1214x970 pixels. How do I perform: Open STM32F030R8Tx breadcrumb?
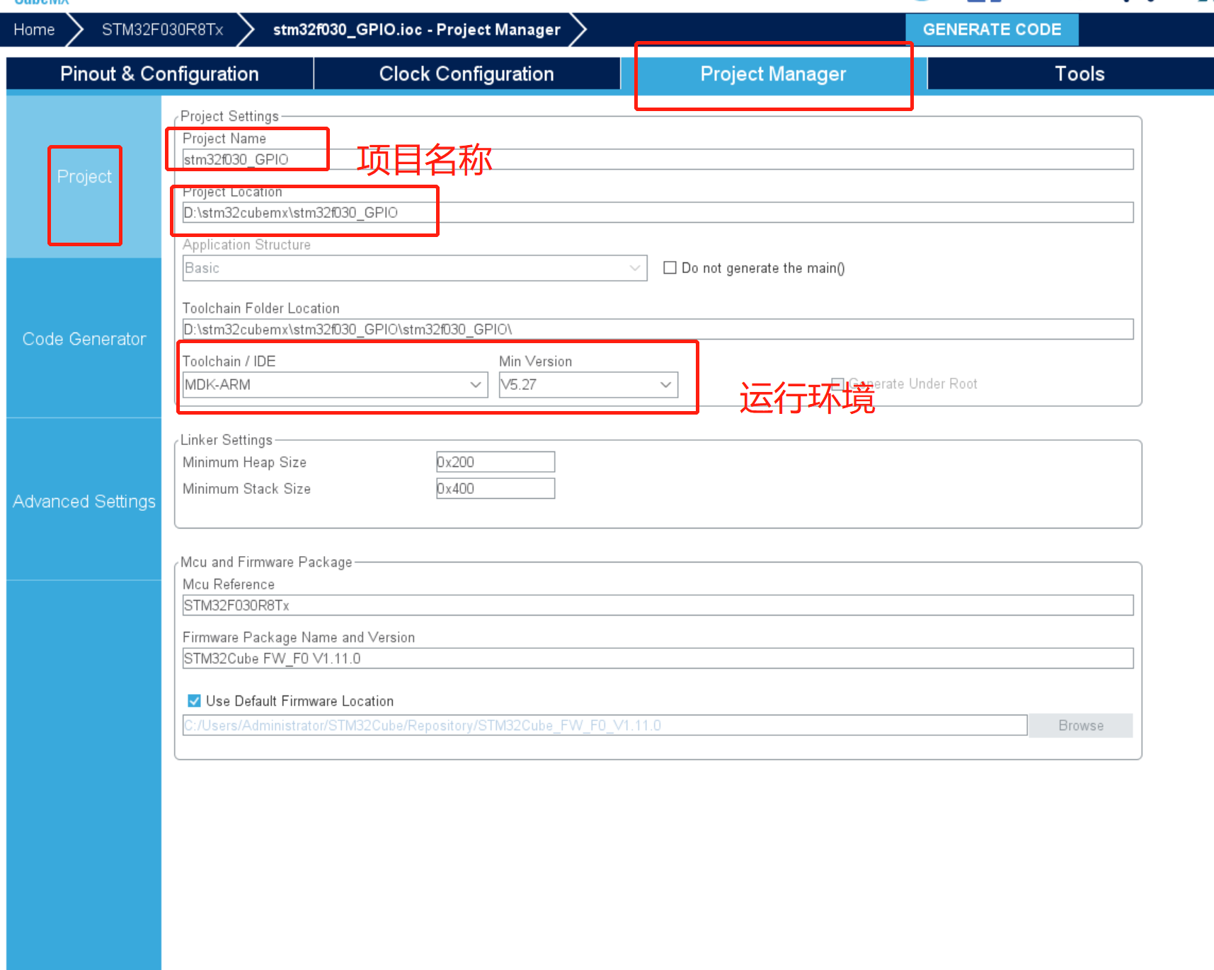tap(162, 30)
